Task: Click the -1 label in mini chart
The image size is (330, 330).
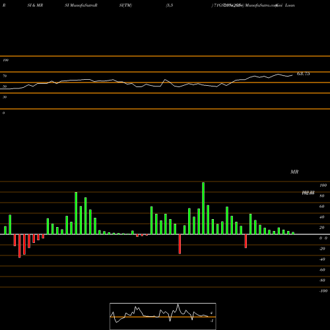Action: (x=212, y=321)
